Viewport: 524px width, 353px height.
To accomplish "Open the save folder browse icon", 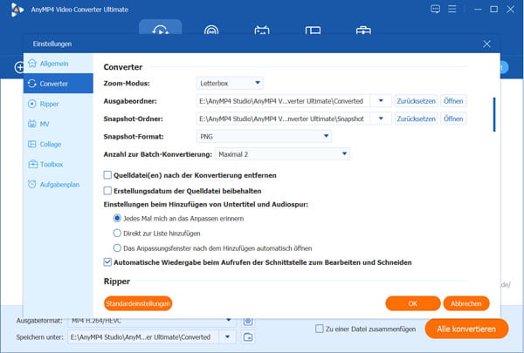I will [248, 337].
